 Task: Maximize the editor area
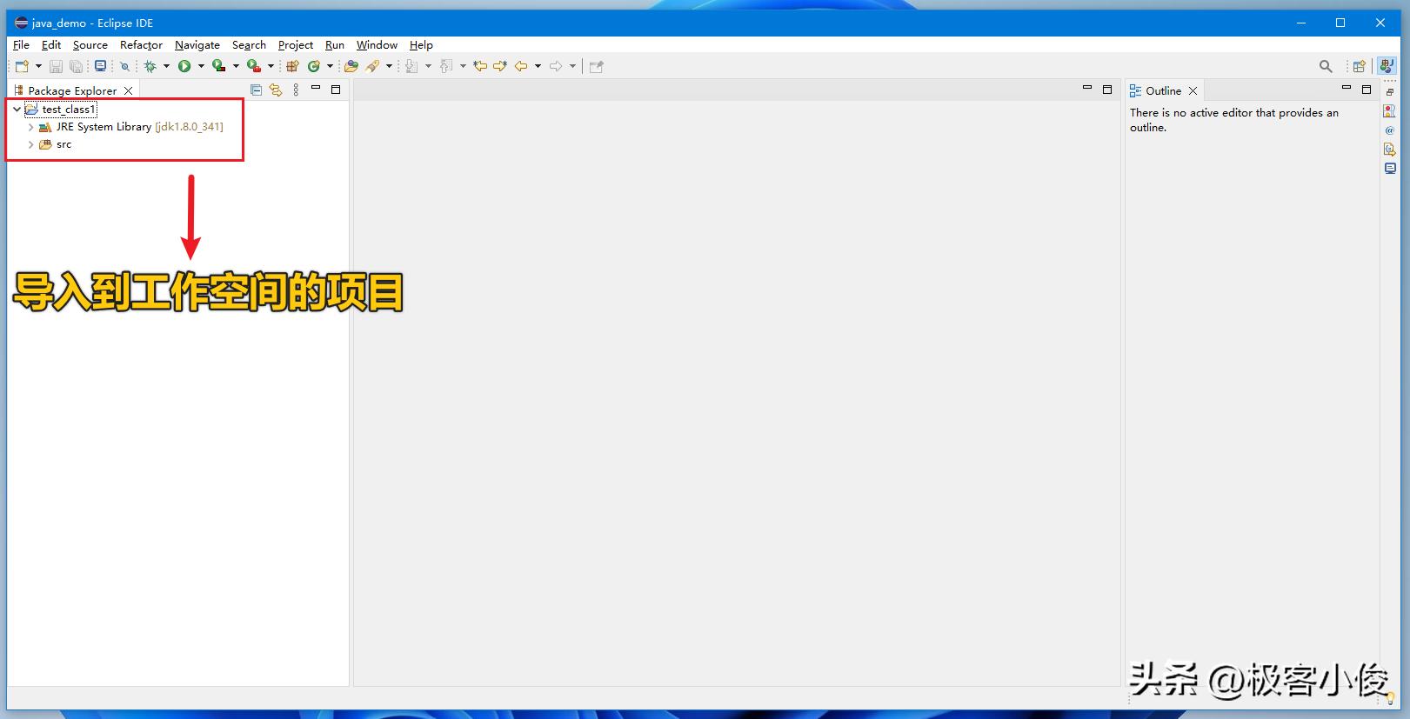click(1107, 90)
